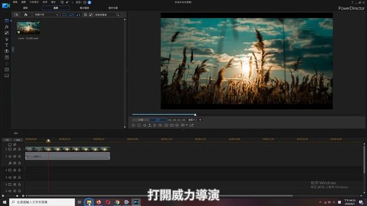The width and height of the screenshot is (367, 206).
Task: Click the library search input field
Action: [105, 15]
